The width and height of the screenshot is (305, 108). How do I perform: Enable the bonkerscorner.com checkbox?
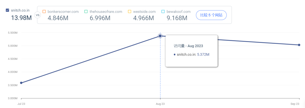click(x=44, y=12)
